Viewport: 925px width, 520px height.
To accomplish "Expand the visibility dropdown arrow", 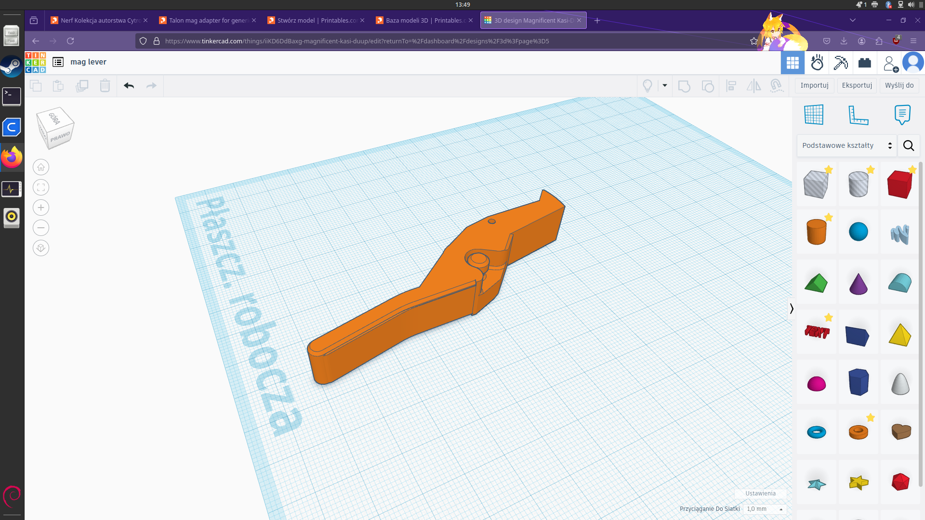I will coord(665,86).
